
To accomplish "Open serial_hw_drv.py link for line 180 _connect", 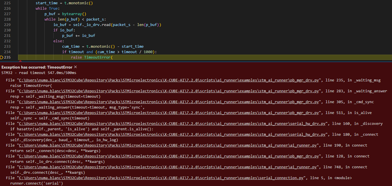I will coord(173,134).
